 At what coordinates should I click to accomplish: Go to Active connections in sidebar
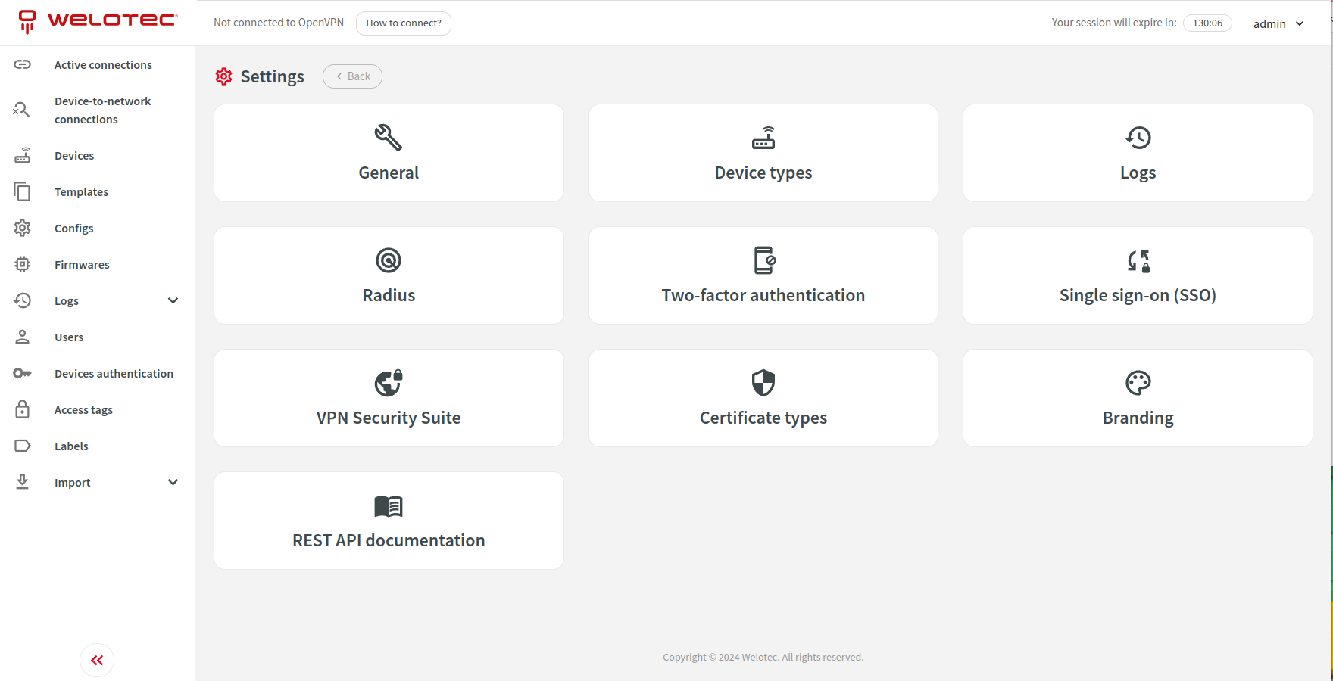pyautogui.click(x=103, y=65)
